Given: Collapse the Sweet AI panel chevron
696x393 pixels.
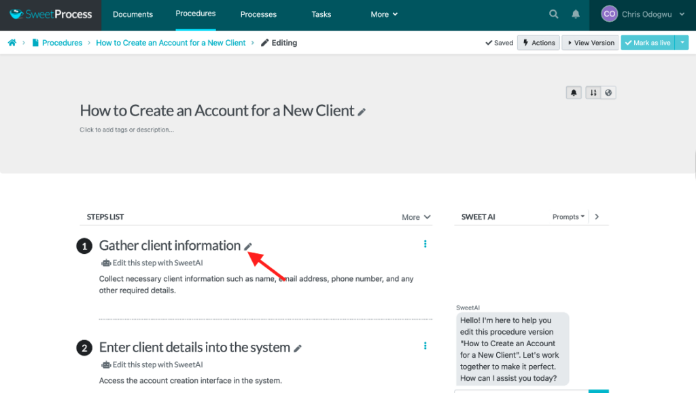Looking at the screenshot, I should [x=597, y=217].
